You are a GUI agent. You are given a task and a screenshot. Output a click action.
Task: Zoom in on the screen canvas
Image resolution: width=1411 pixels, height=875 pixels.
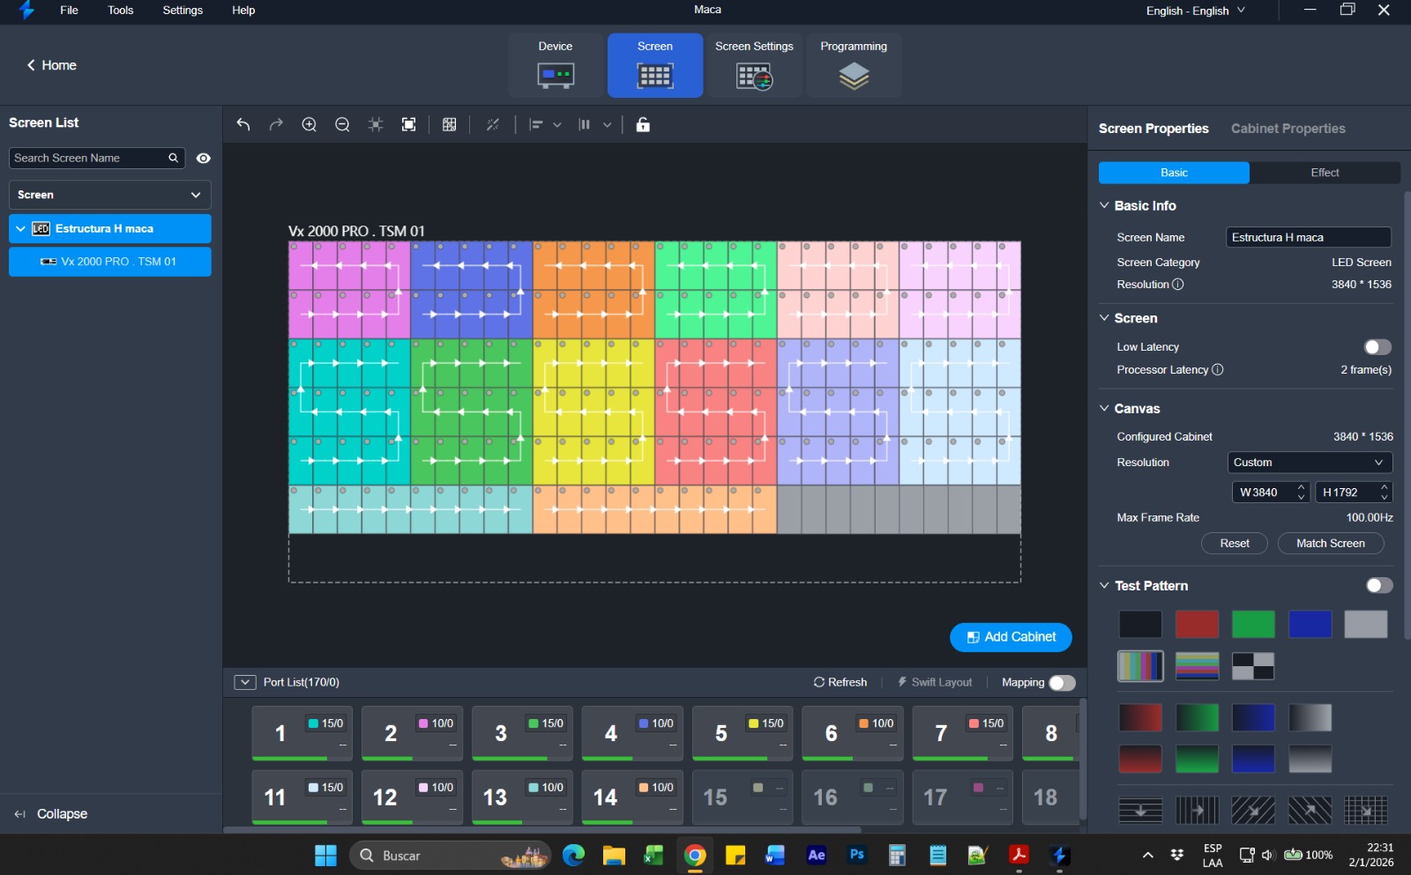tap(310, 125)
